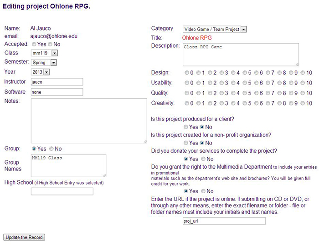Viewport: 319px width, 245px height.
Task: Set Design rating to 10
Action: [x=303, y=73]
